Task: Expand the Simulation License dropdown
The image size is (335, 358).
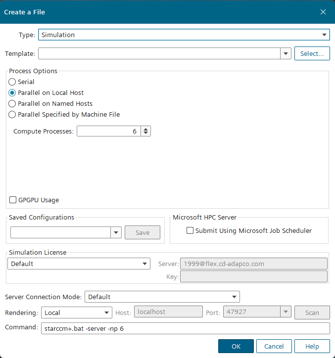Action: point(79,264)
